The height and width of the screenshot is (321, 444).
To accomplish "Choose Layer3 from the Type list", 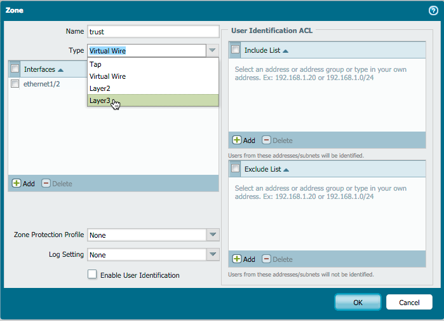I will pos(153,100).
